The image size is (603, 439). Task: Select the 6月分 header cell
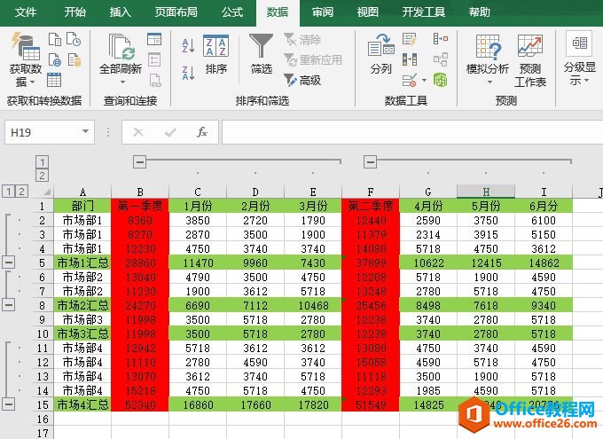544,206
